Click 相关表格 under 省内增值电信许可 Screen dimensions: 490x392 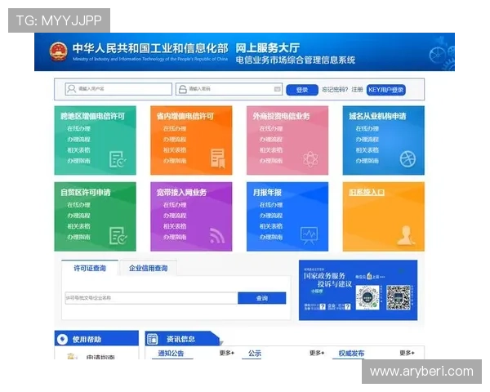pos(175,150)
